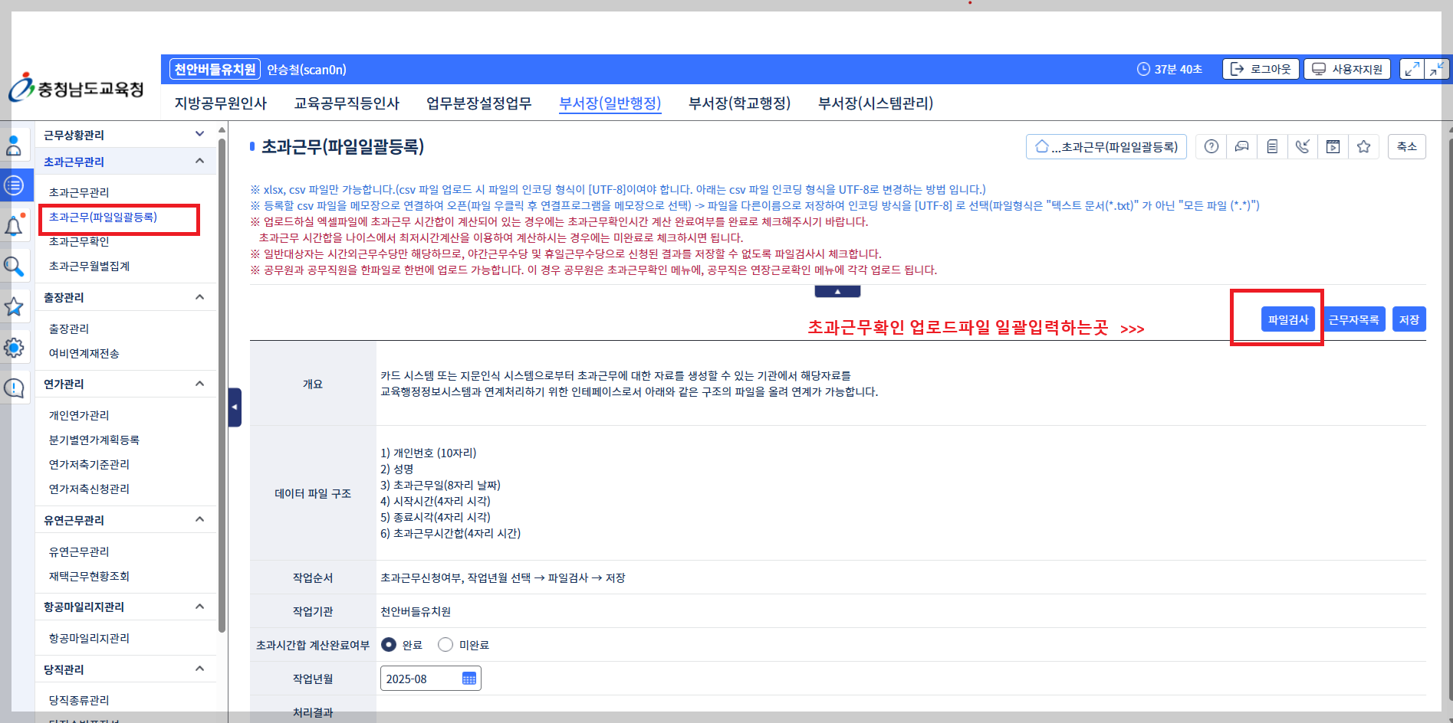Click the 파일검사 button

click(x=1288, y=319)
